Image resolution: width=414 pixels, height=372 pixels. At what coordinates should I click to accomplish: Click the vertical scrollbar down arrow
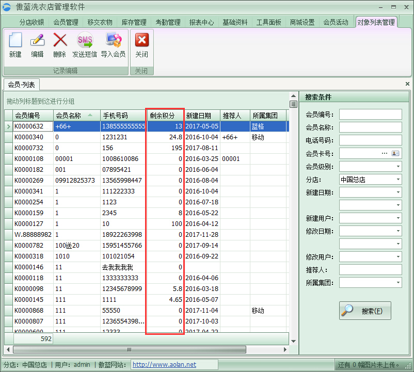click(293, 342)
